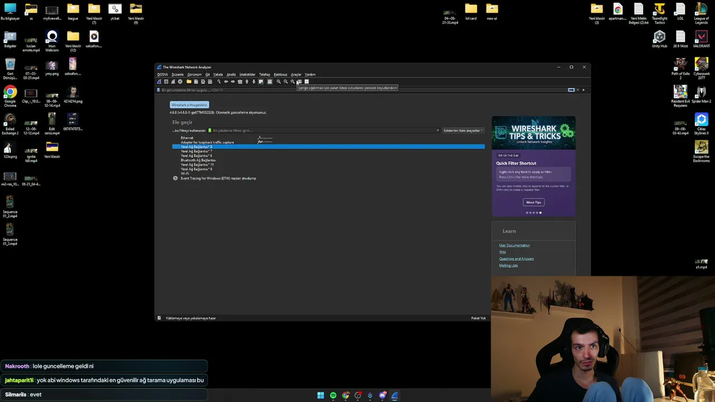Open the User Documentation link

pos(514,245)
